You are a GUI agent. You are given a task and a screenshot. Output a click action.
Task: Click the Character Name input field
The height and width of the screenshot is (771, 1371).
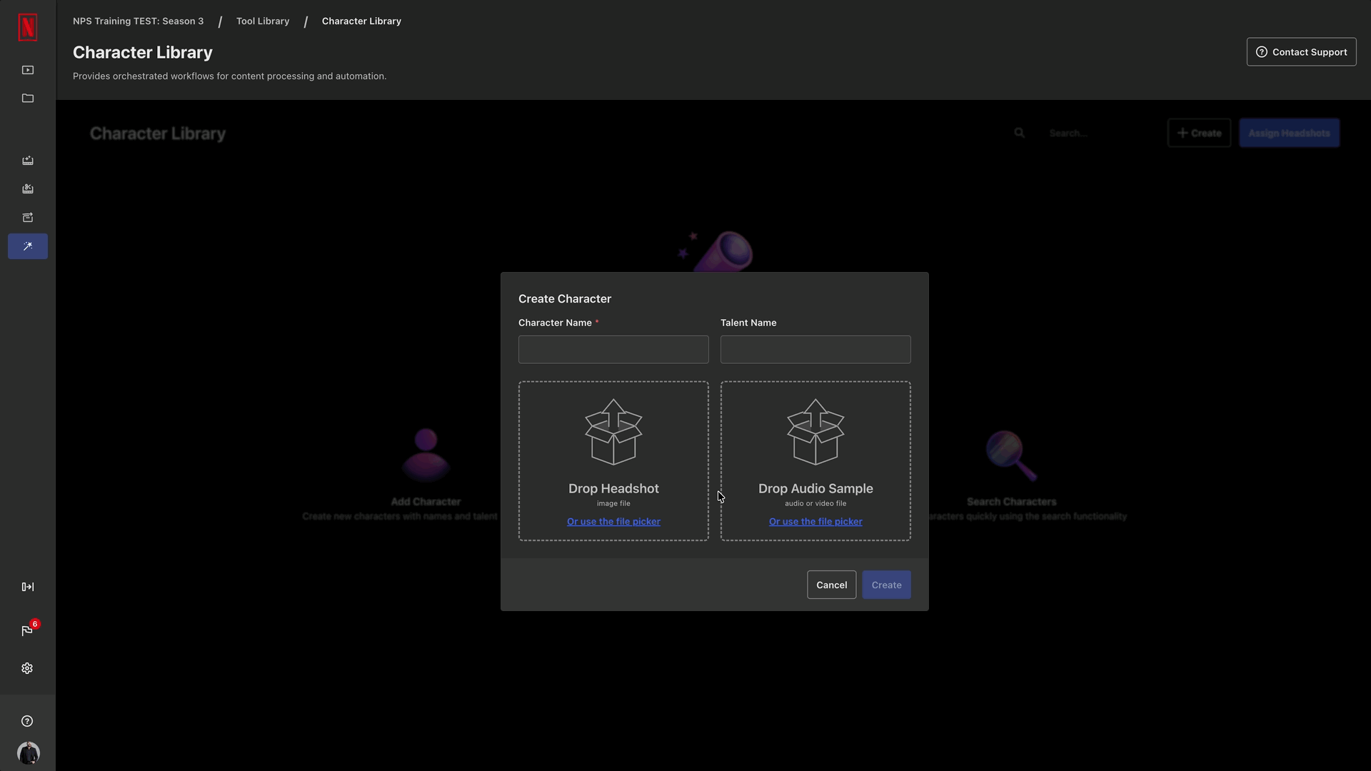click(613, 350)
